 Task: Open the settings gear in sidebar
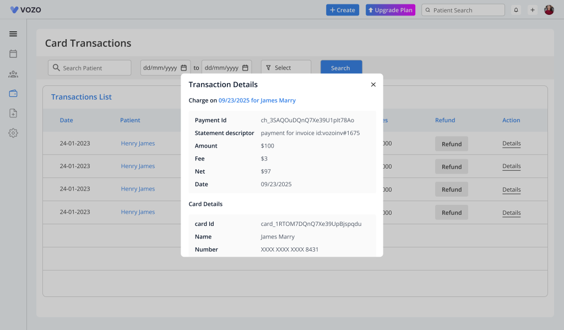point(13,133)
